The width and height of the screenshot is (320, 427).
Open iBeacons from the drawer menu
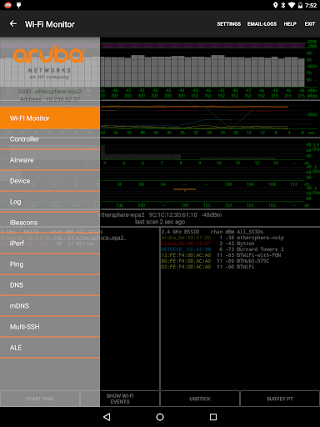coord(50,223)
